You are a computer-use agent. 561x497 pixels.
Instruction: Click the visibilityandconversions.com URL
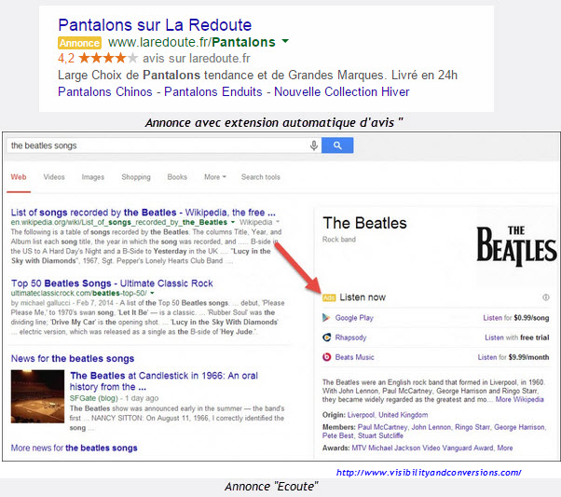click(429, 473)
